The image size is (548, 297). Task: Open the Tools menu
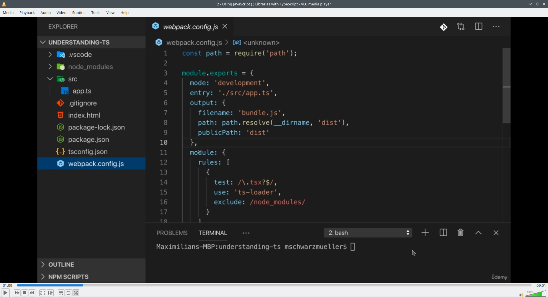coord(96,13)
